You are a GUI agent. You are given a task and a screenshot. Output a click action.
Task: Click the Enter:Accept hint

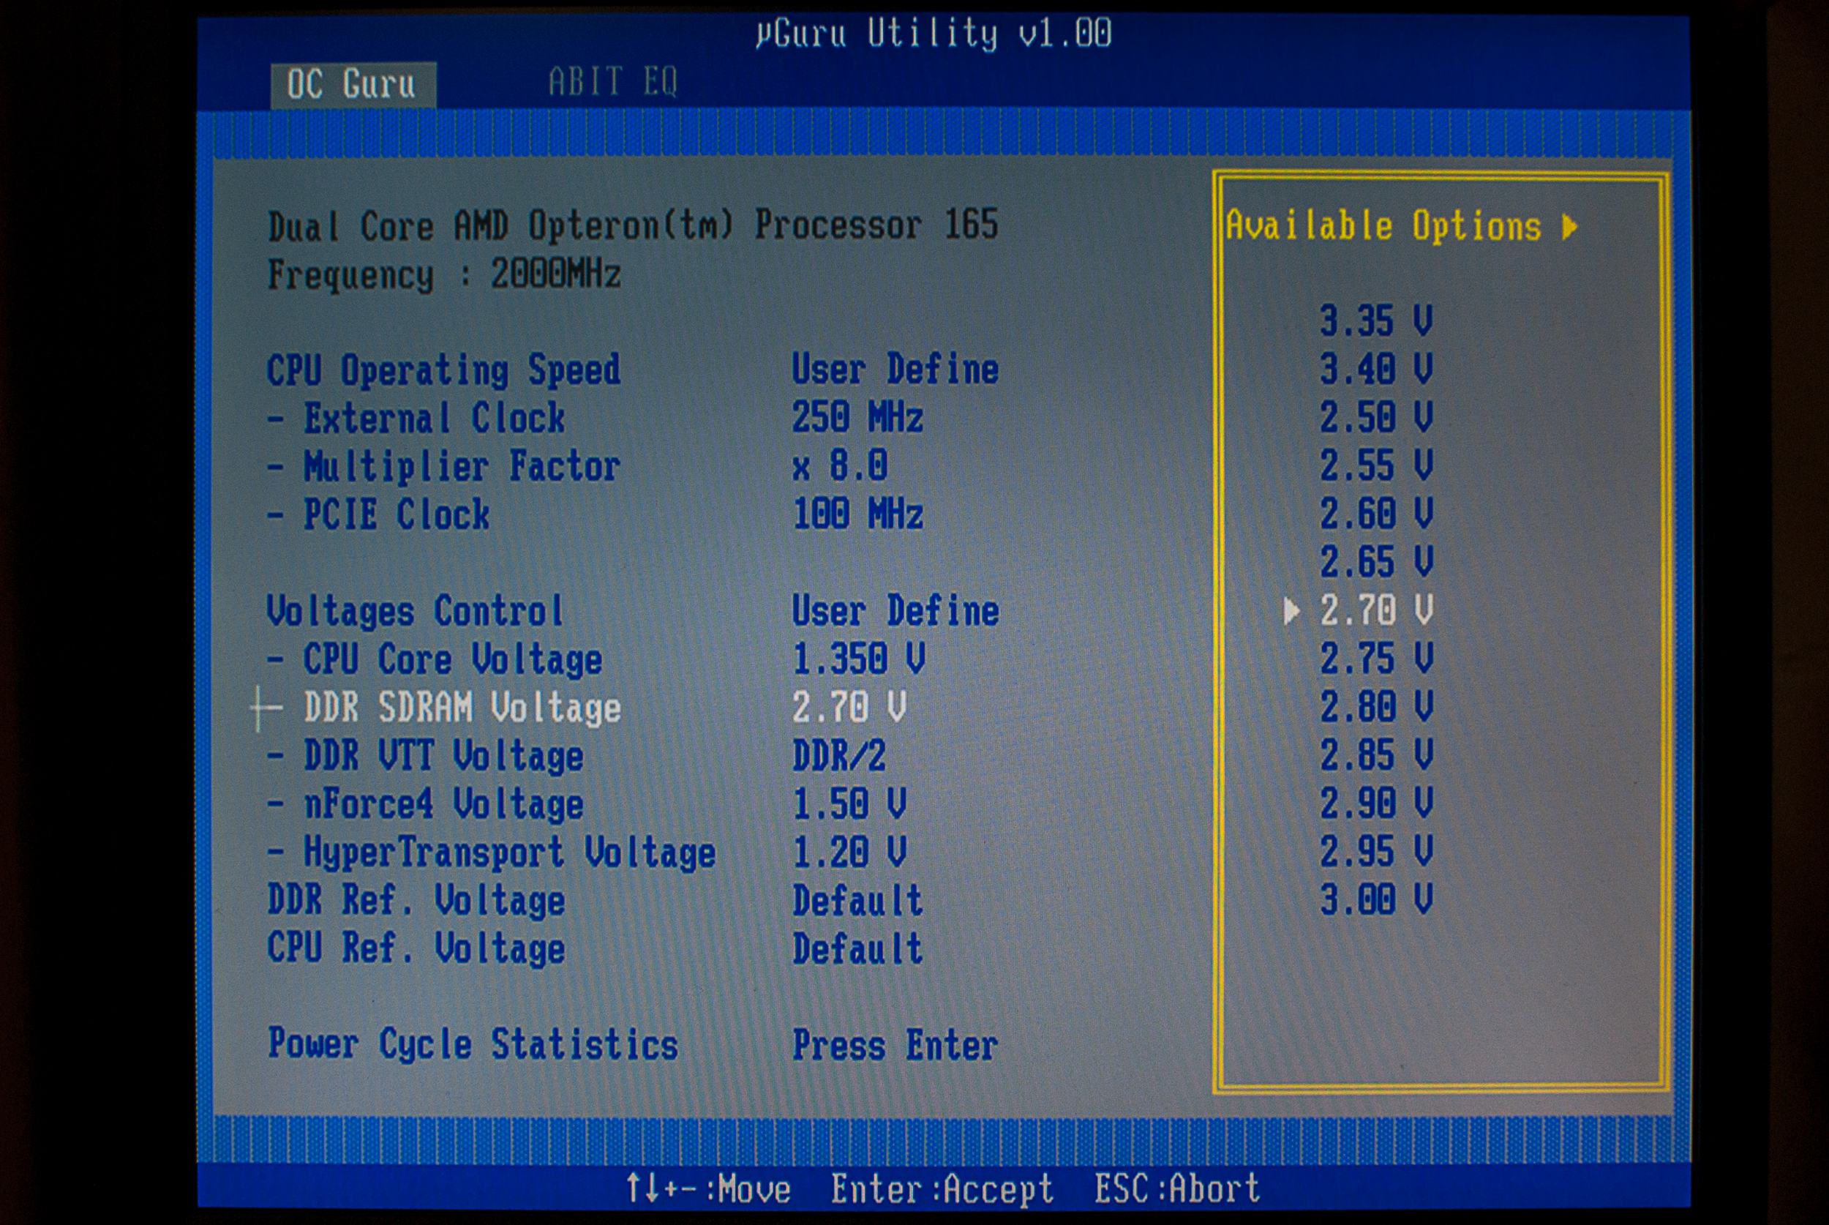942,1189
